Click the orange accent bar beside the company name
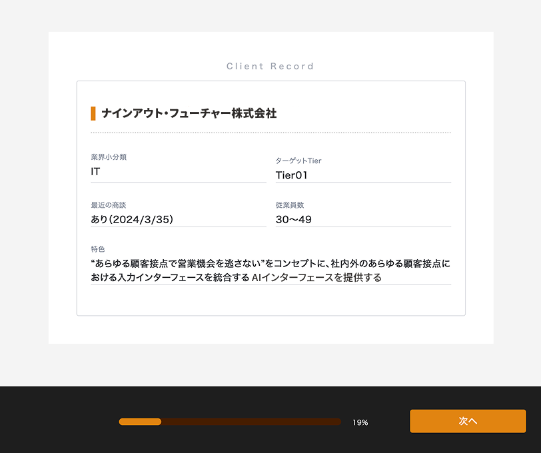 point(93,113)
